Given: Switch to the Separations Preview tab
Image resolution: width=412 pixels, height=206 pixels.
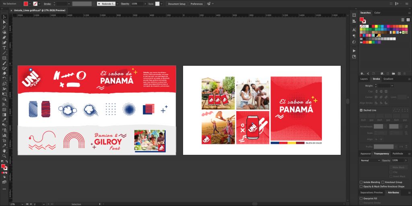Looking at the screenshot, I should point(371,192).
